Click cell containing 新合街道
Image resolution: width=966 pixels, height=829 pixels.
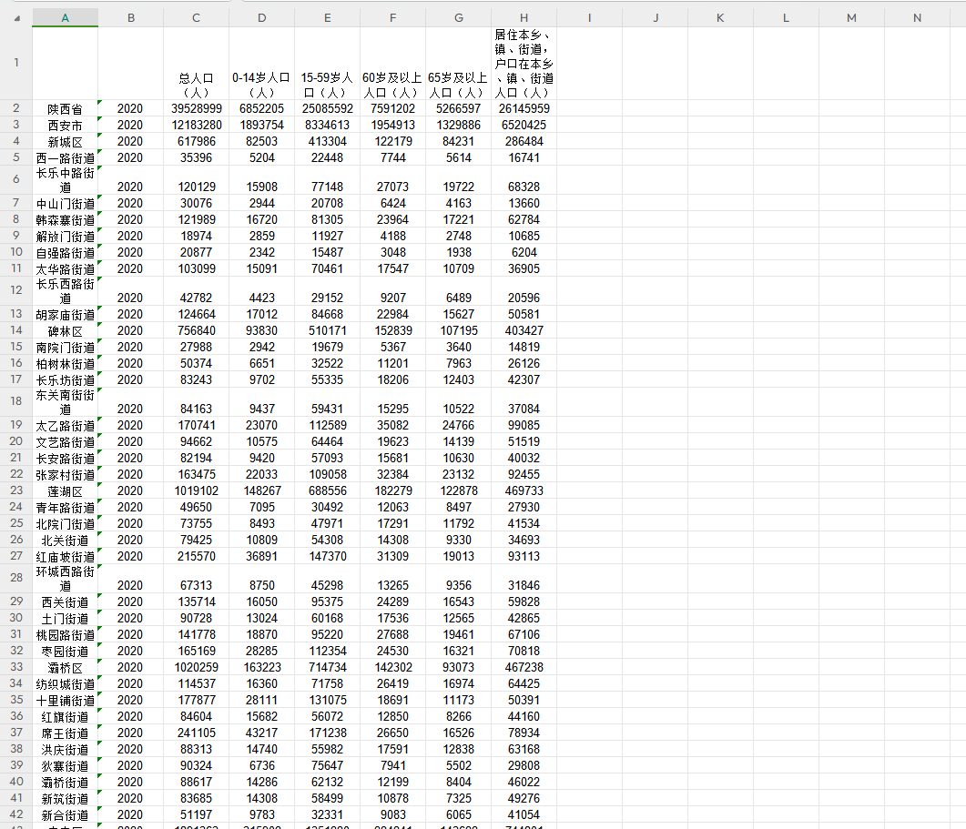[66, 814]
